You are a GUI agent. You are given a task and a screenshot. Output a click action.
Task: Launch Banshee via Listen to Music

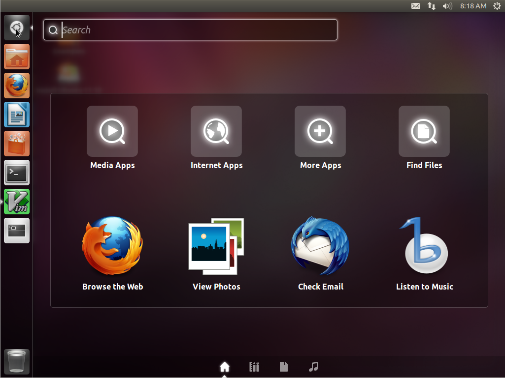tap(424, 245)
